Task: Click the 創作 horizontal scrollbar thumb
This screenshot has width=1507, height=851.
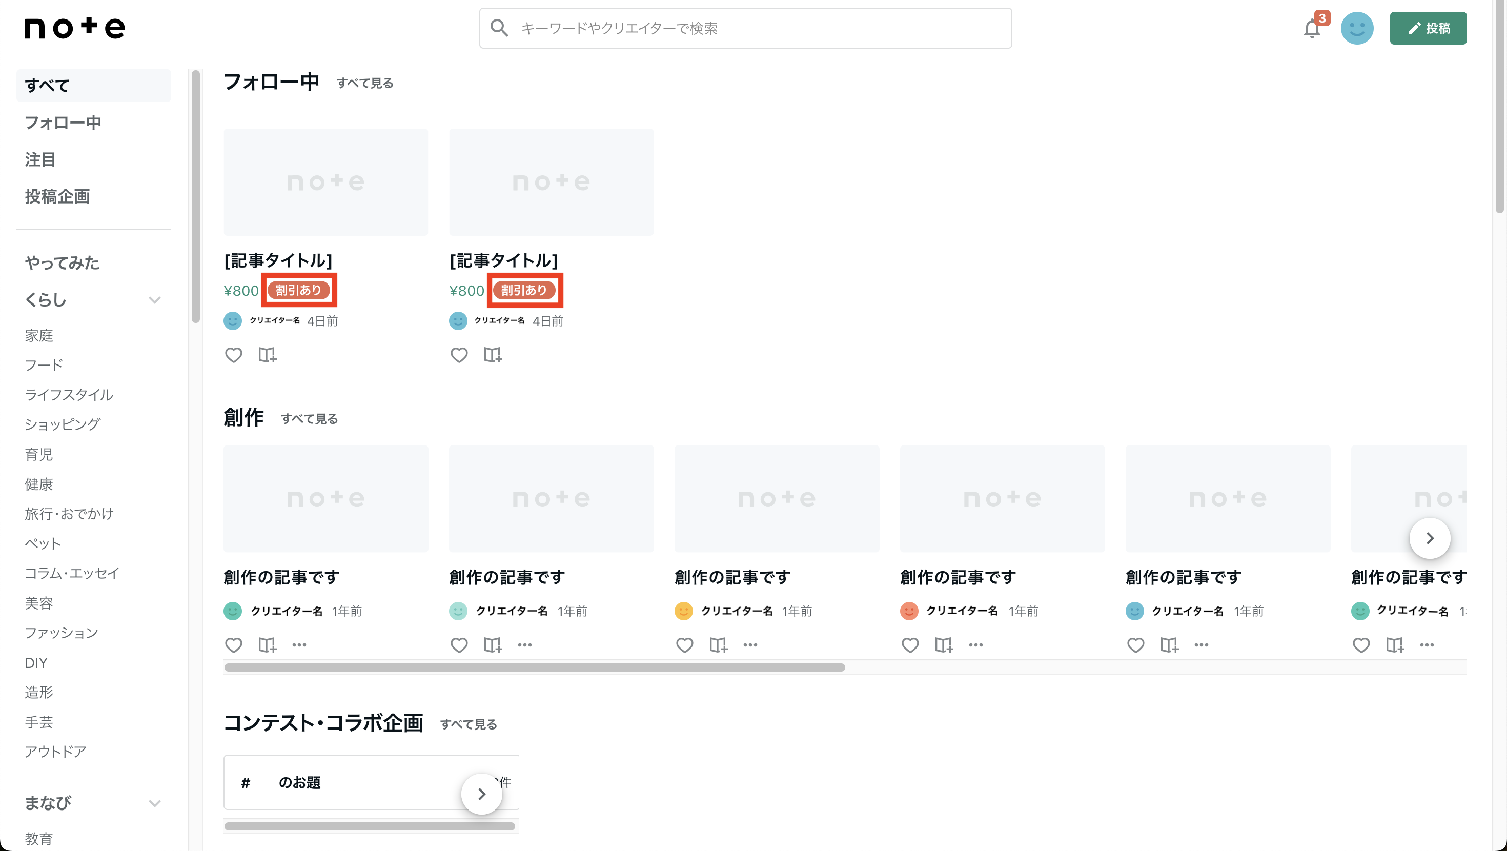Action: point(534,667)
